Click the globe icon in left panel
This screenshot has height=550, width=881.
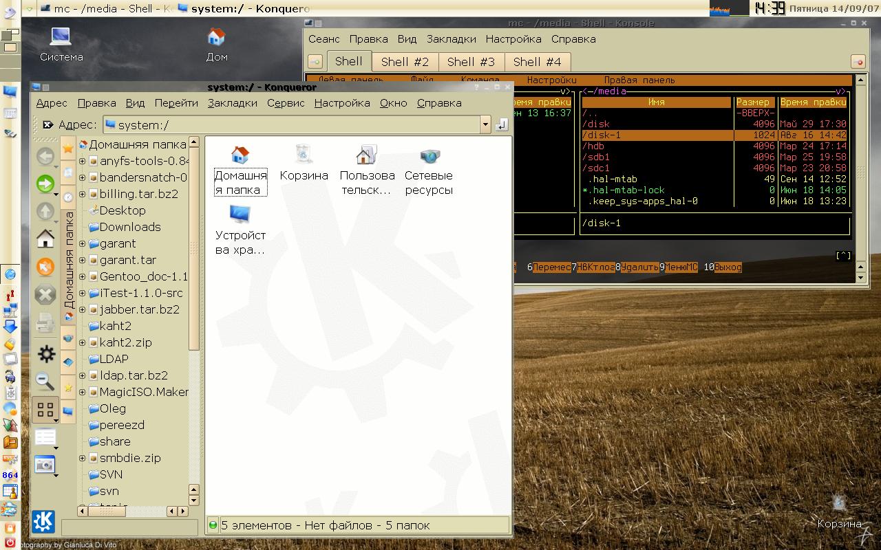tap(10, 274)
